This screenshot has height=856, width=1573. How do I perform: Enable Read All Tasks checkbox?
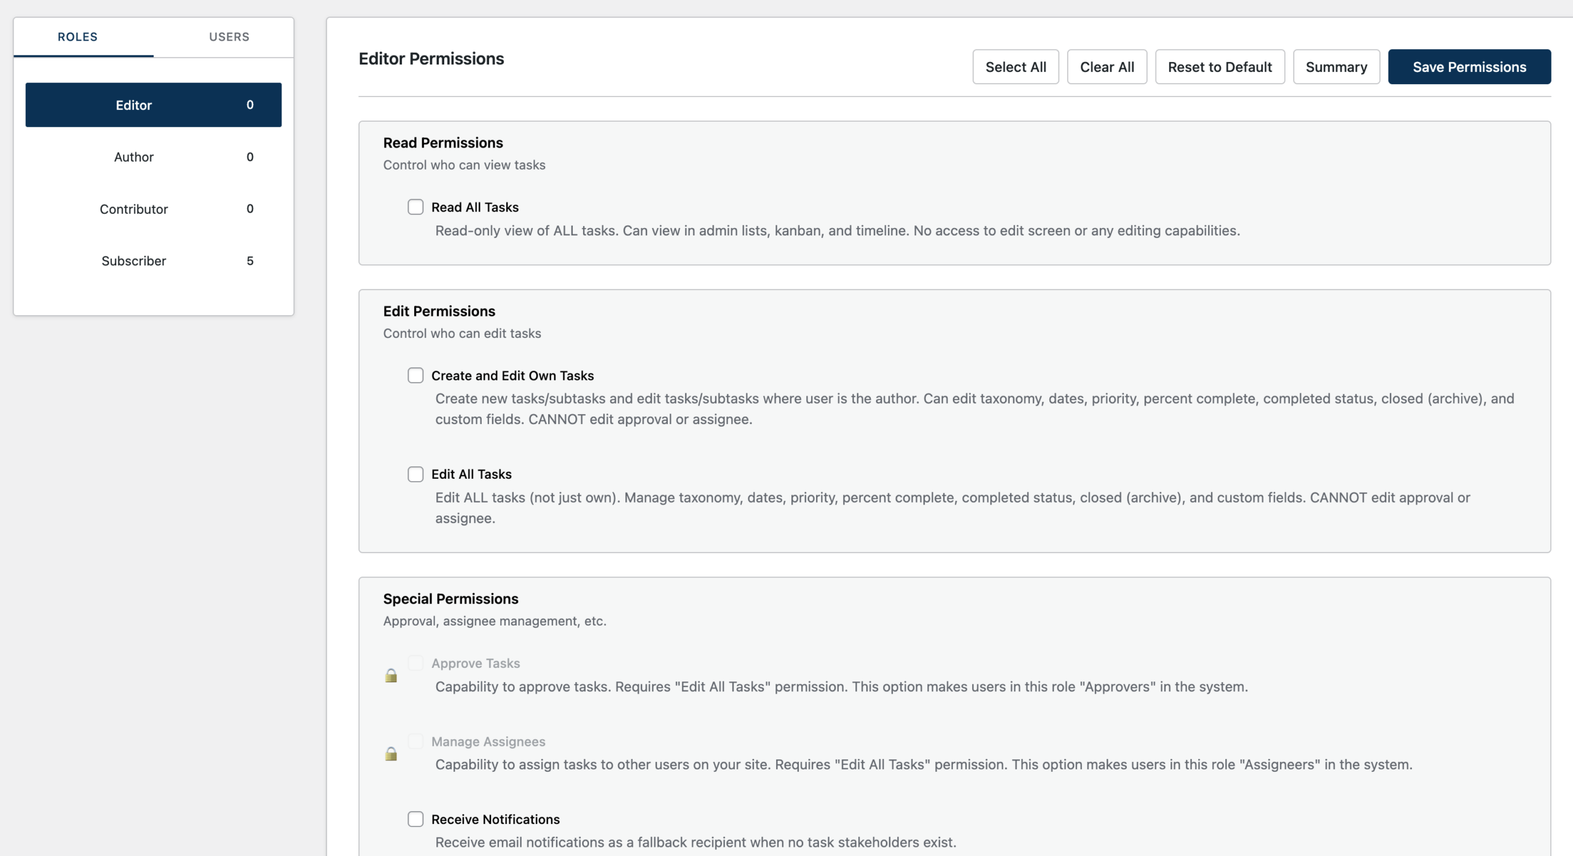pyautogui.click(x=415, y=207)
